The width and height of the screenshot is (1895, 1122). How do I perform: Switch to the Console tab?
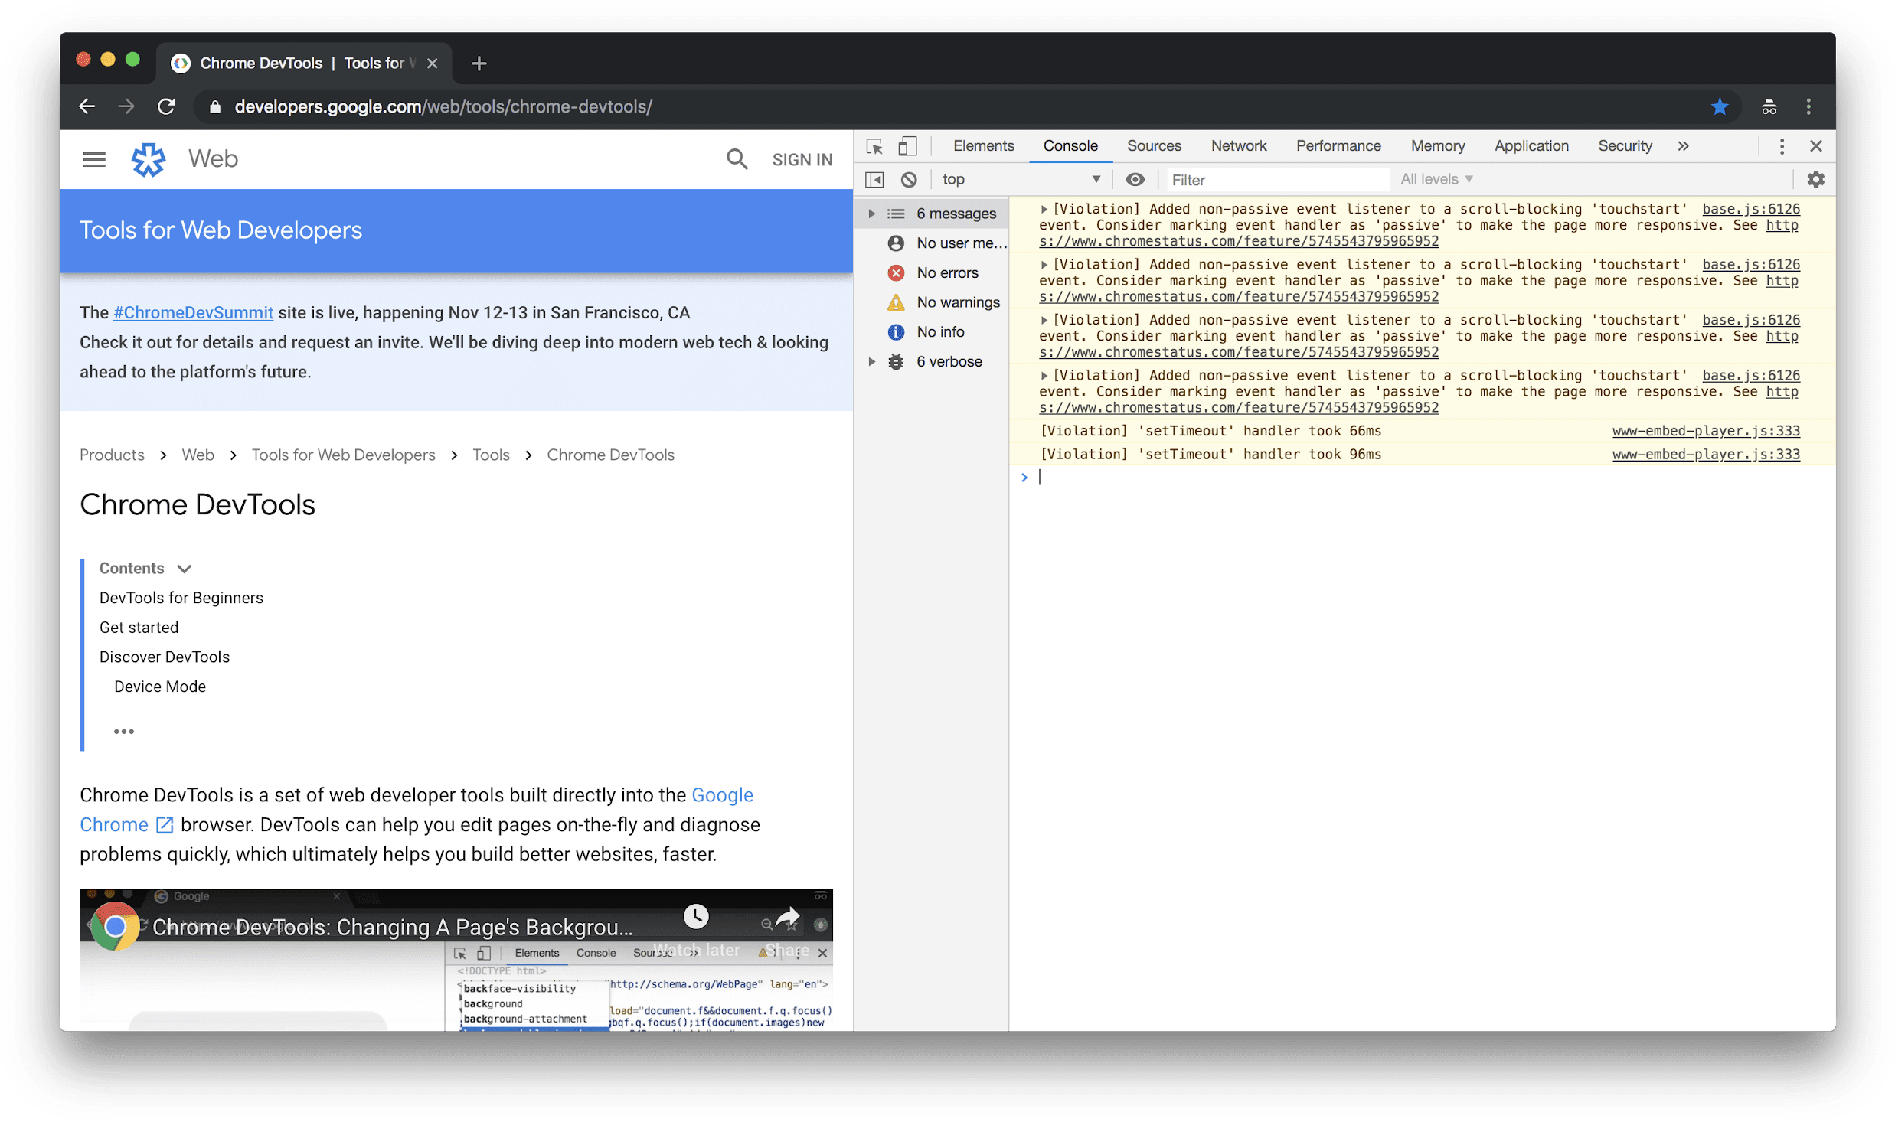(x=1070, y=146)
